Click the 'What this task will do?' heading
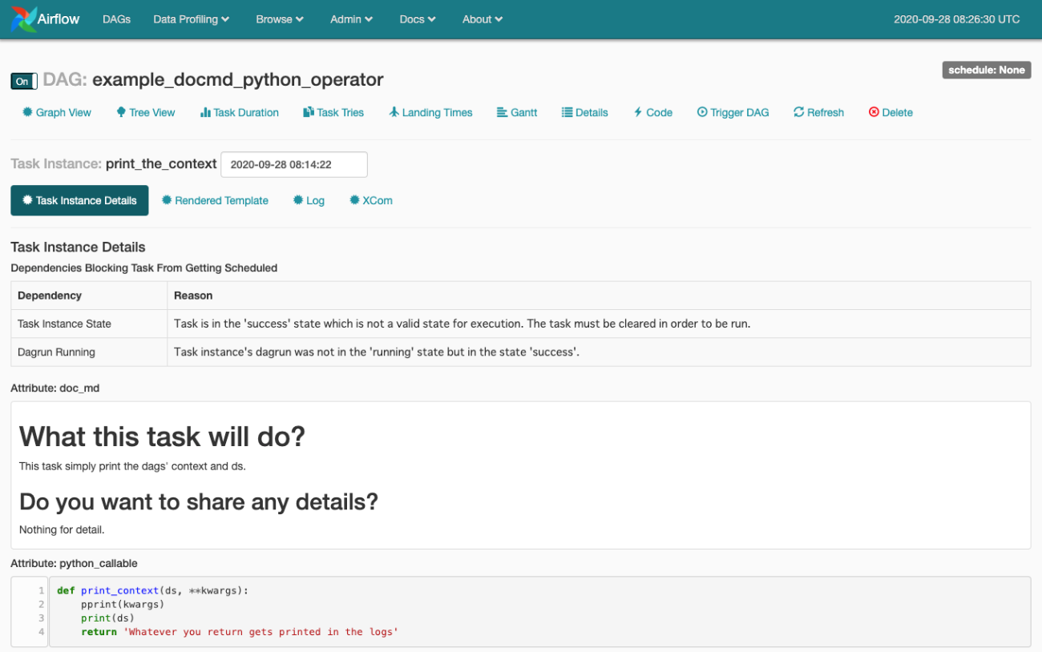Screen dimensions: 1042x652 [162, 437]
